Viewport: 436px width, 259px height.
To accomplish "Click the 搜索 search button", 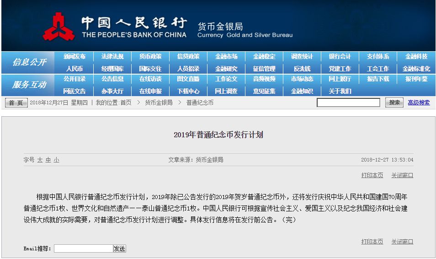I will point(394,103).
